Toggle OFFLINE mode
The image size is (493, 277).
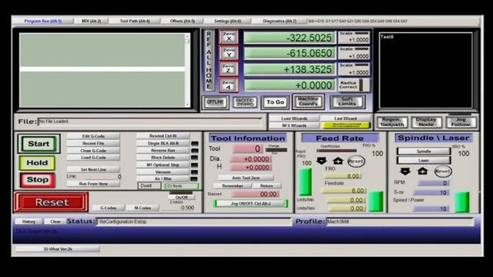point(216,102)
